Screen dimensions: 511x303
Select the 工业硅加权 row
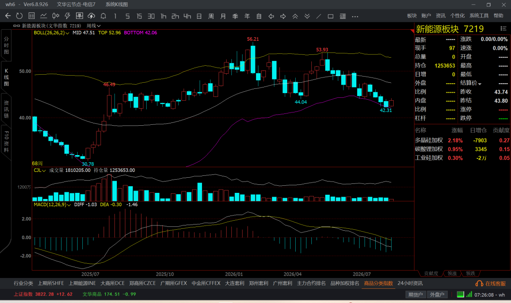[x=462, y=158]
